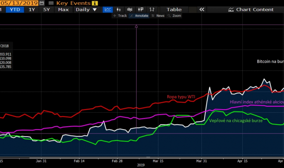Click the 05/13/2019 end date field
Viewport: 284px width, 168px height.
click(19, 3)
